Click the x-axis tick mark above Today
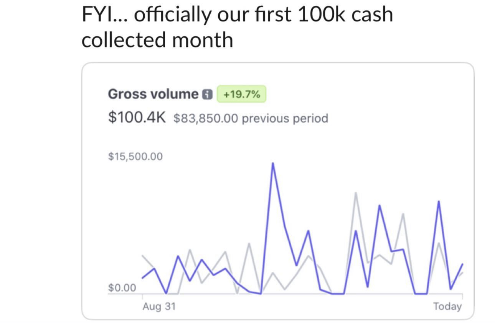 coord(462,296)
